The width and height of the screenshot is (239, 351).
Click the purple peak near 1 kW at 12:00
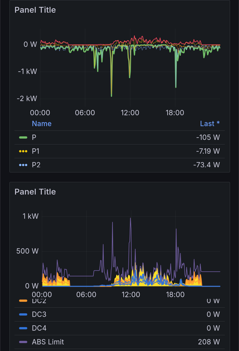(131, 218)
